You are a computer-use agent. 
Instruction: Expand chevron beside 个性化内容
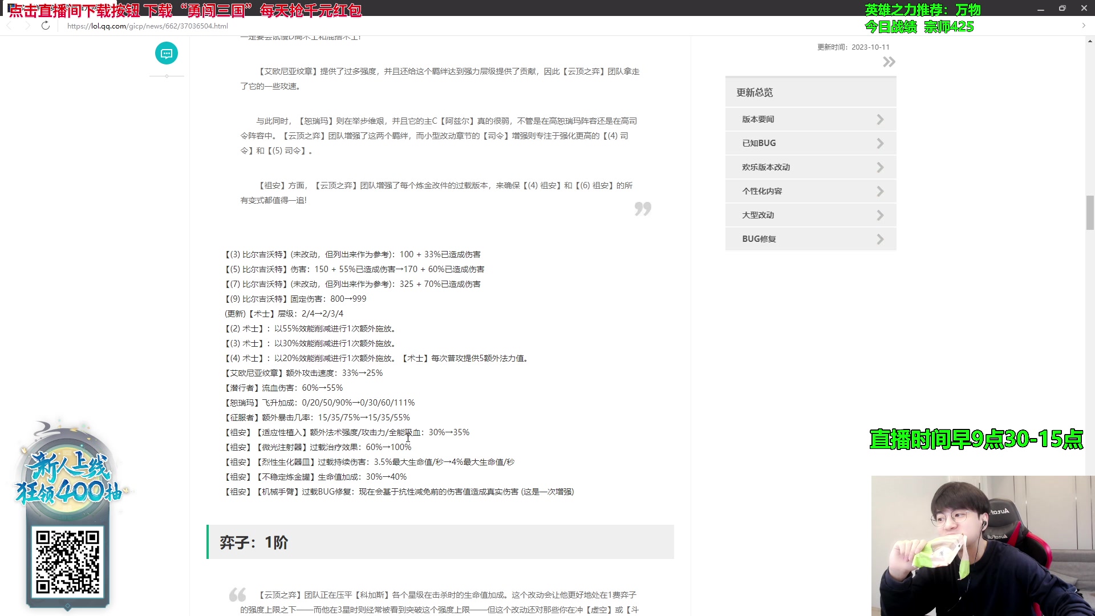coord(880,191)
